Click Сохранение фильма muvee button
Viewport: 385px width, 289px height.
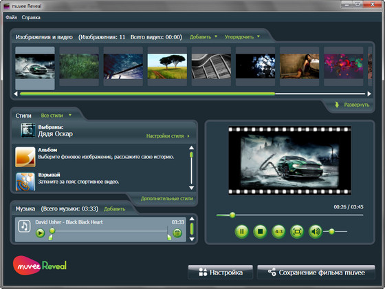[x=316, y=272]
